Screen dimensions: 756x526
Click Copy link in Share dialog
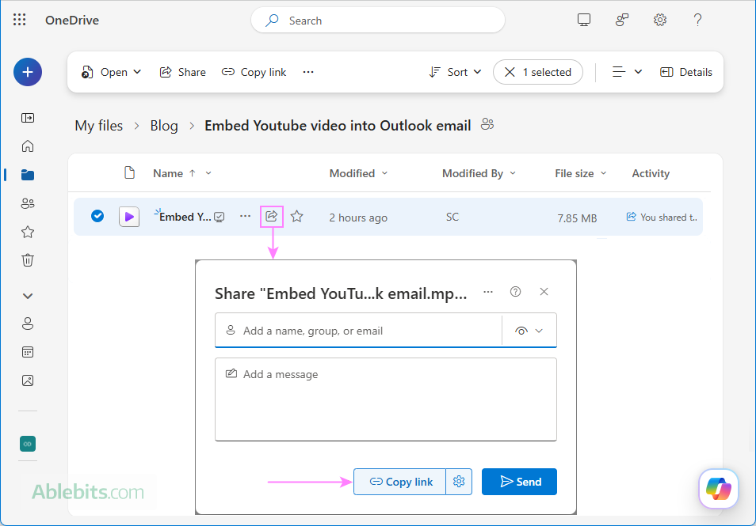[399, 482]
